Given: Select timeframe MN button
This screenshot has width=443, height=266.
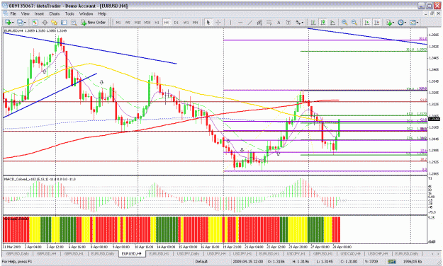Looking at the screenshot, I should [196, 23].
